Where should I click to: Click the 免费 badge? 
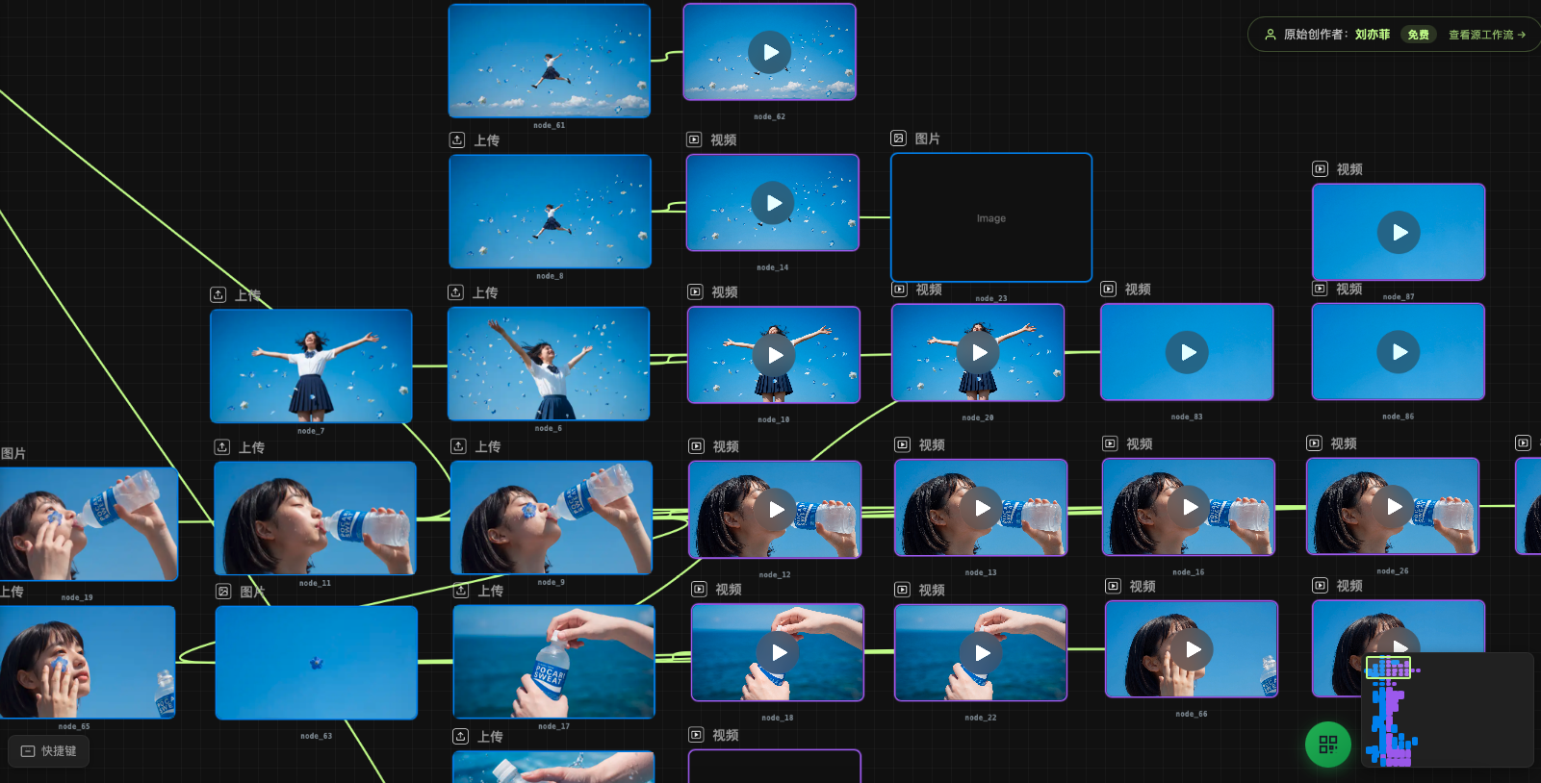(1418, 35)
